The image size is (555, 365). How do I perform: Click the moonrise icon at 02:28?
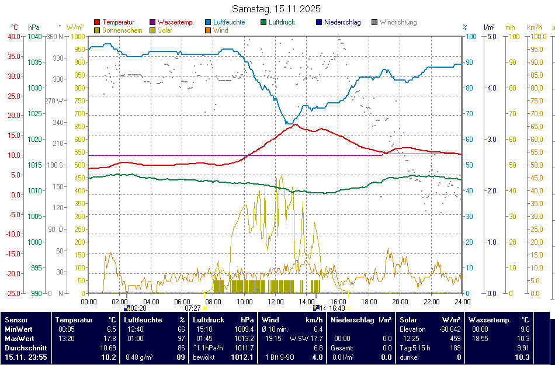click(127, 307)
